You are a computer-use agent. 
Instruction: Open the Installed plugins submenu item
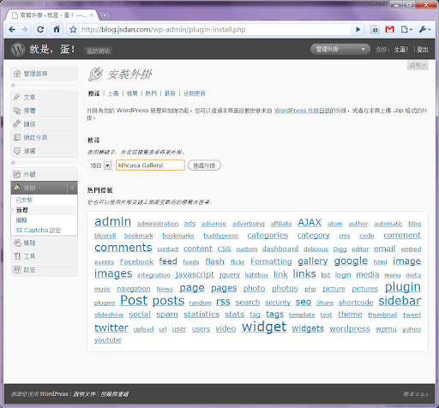(x=24, y=200)
